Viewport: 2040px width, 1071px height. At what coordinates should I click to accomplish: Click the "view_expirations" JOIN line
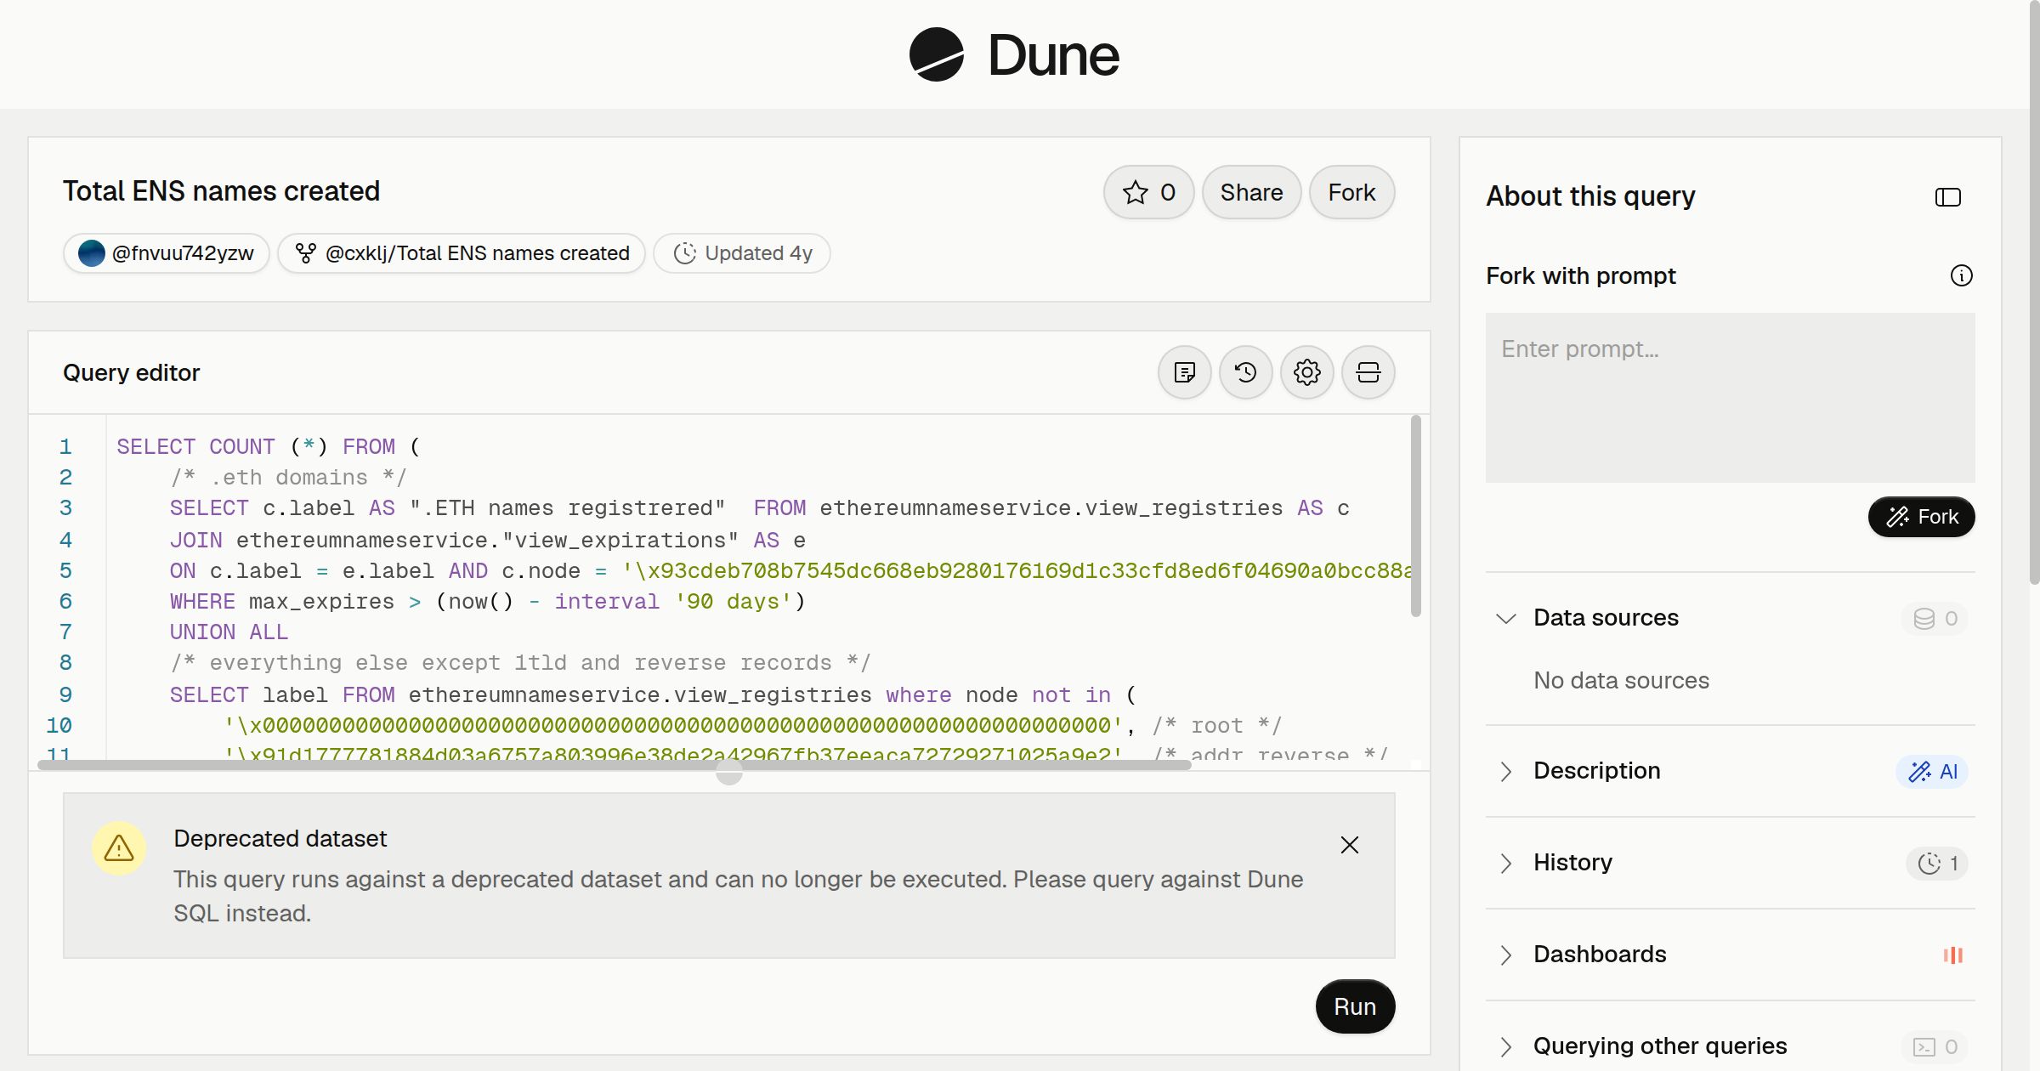[x=487, y=540]
